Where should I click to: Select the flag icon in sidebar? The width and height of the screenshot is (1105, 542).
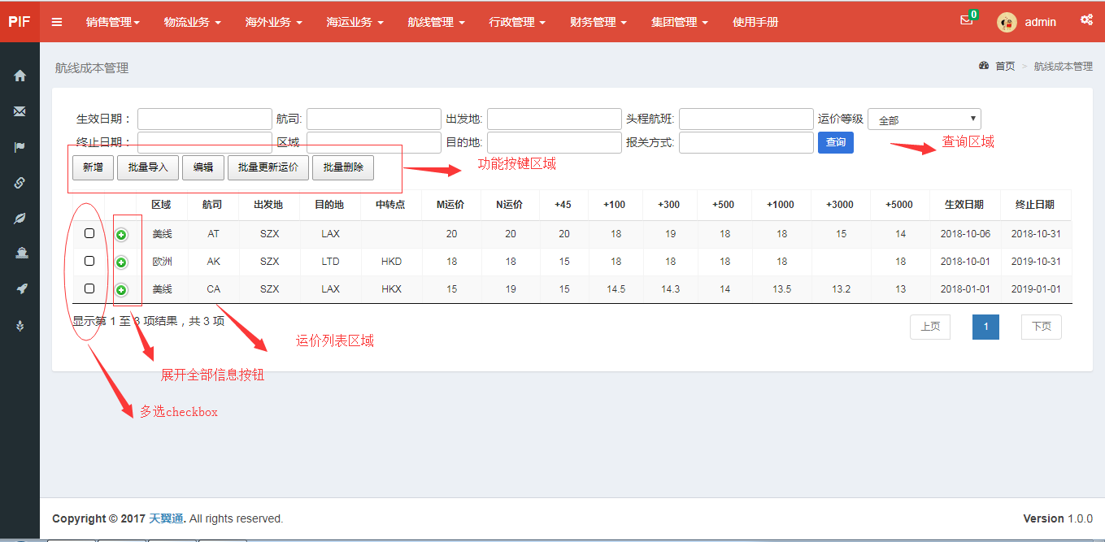tap(20, 147)
